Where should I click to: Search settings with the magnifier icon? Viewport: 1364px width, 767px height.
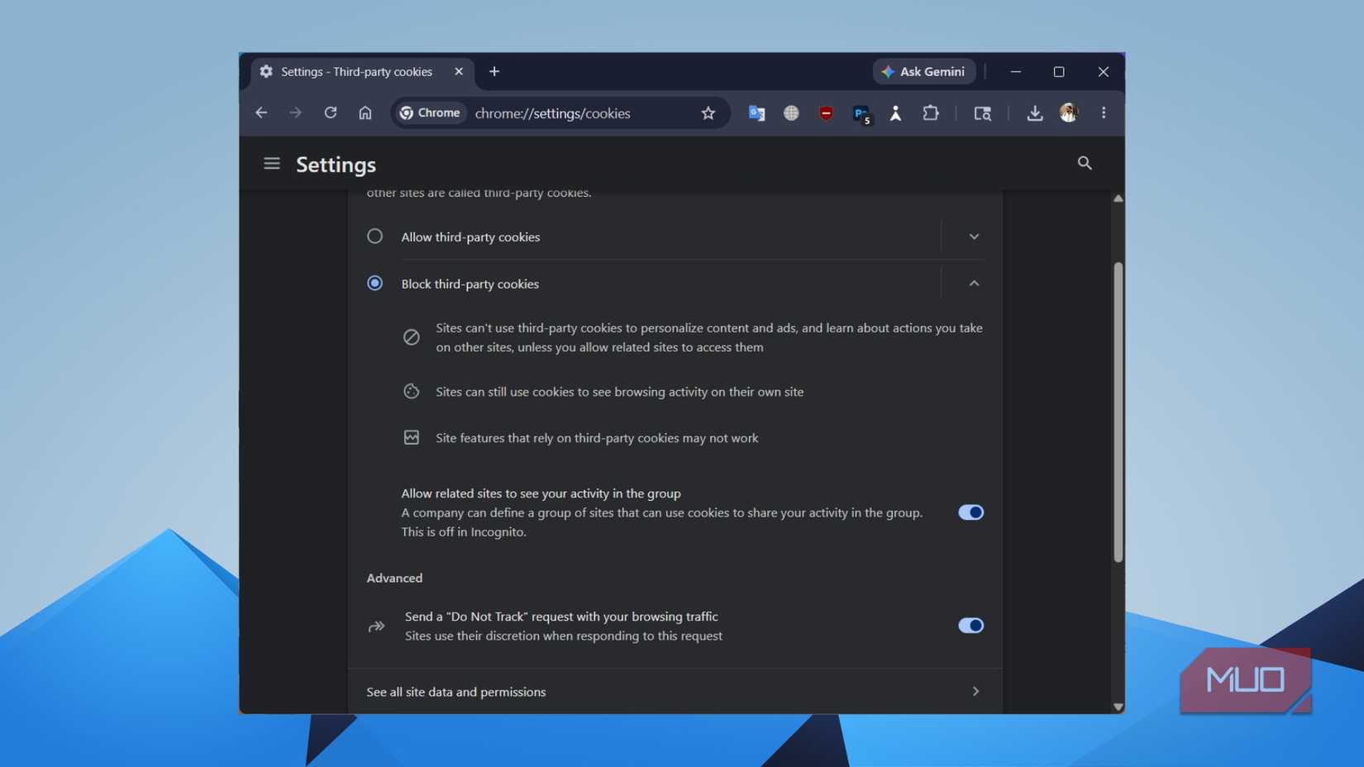(x=1085, y=164)
